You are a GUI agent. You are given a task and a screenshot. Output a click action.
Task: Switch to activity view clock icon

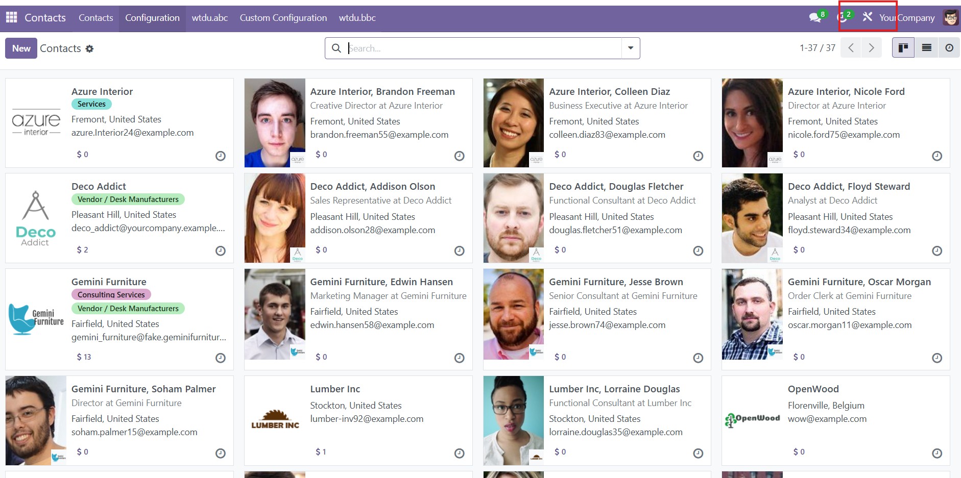coord(948,47)
